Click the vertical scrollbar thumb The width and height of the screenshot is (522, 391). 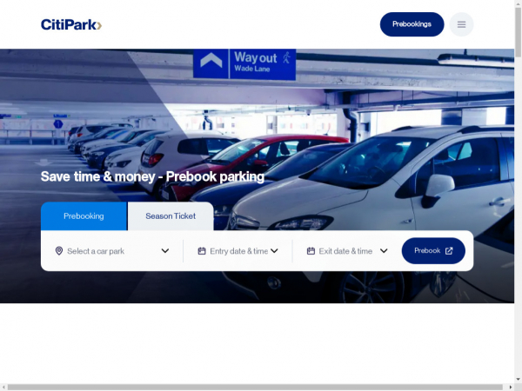pos(518,32)
